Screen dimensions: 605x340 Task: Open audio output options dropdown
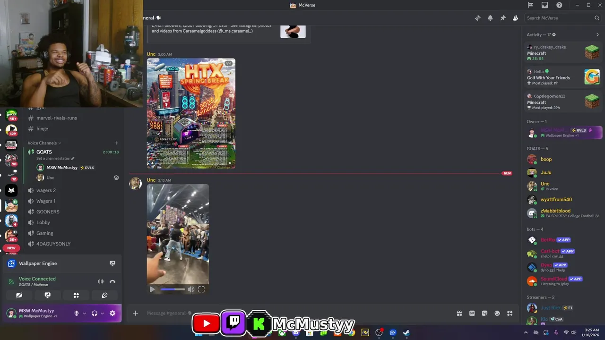[x=102, y=313]
